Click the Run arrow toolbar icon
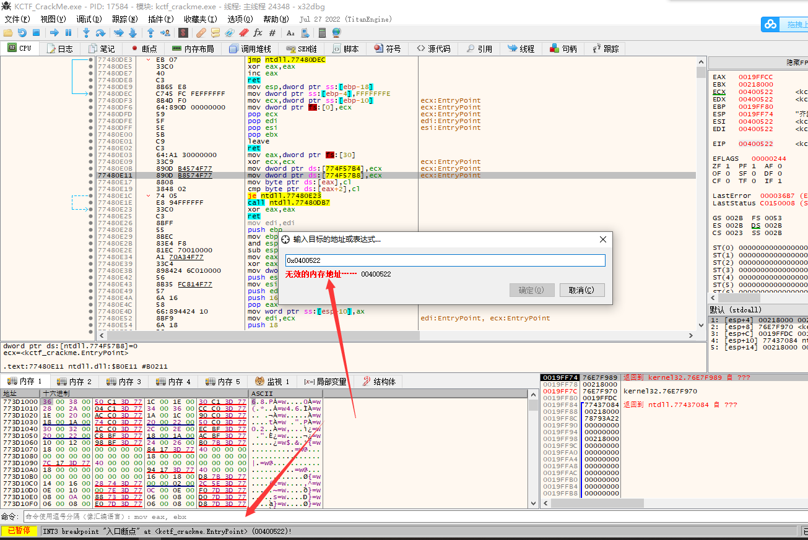 click(54, 32)
